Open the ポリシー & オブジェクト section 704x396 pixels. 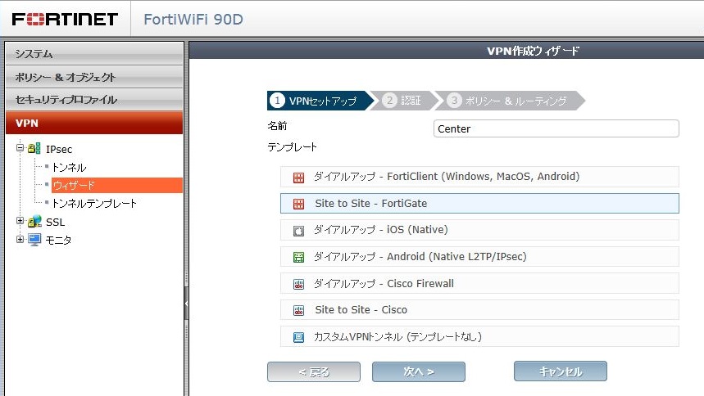[x=94, y=77]
